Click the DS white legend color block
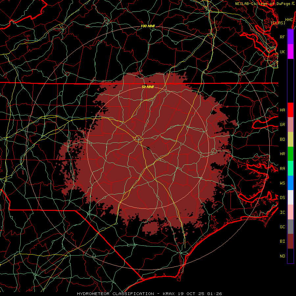Screen dimensions: 296x296 coord(290,197)
